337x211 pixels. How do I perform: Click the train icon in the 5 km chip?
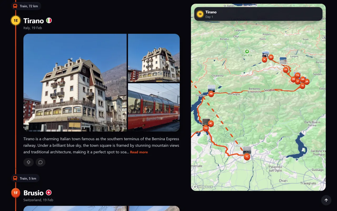click(15, 178)
